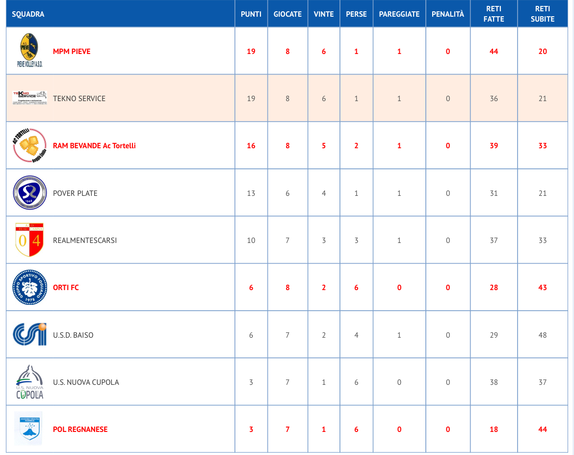This screenshot has width=574, height=455.
Task: Select RAM Bevande's goals scored value 39
Action: pos(494,146)
